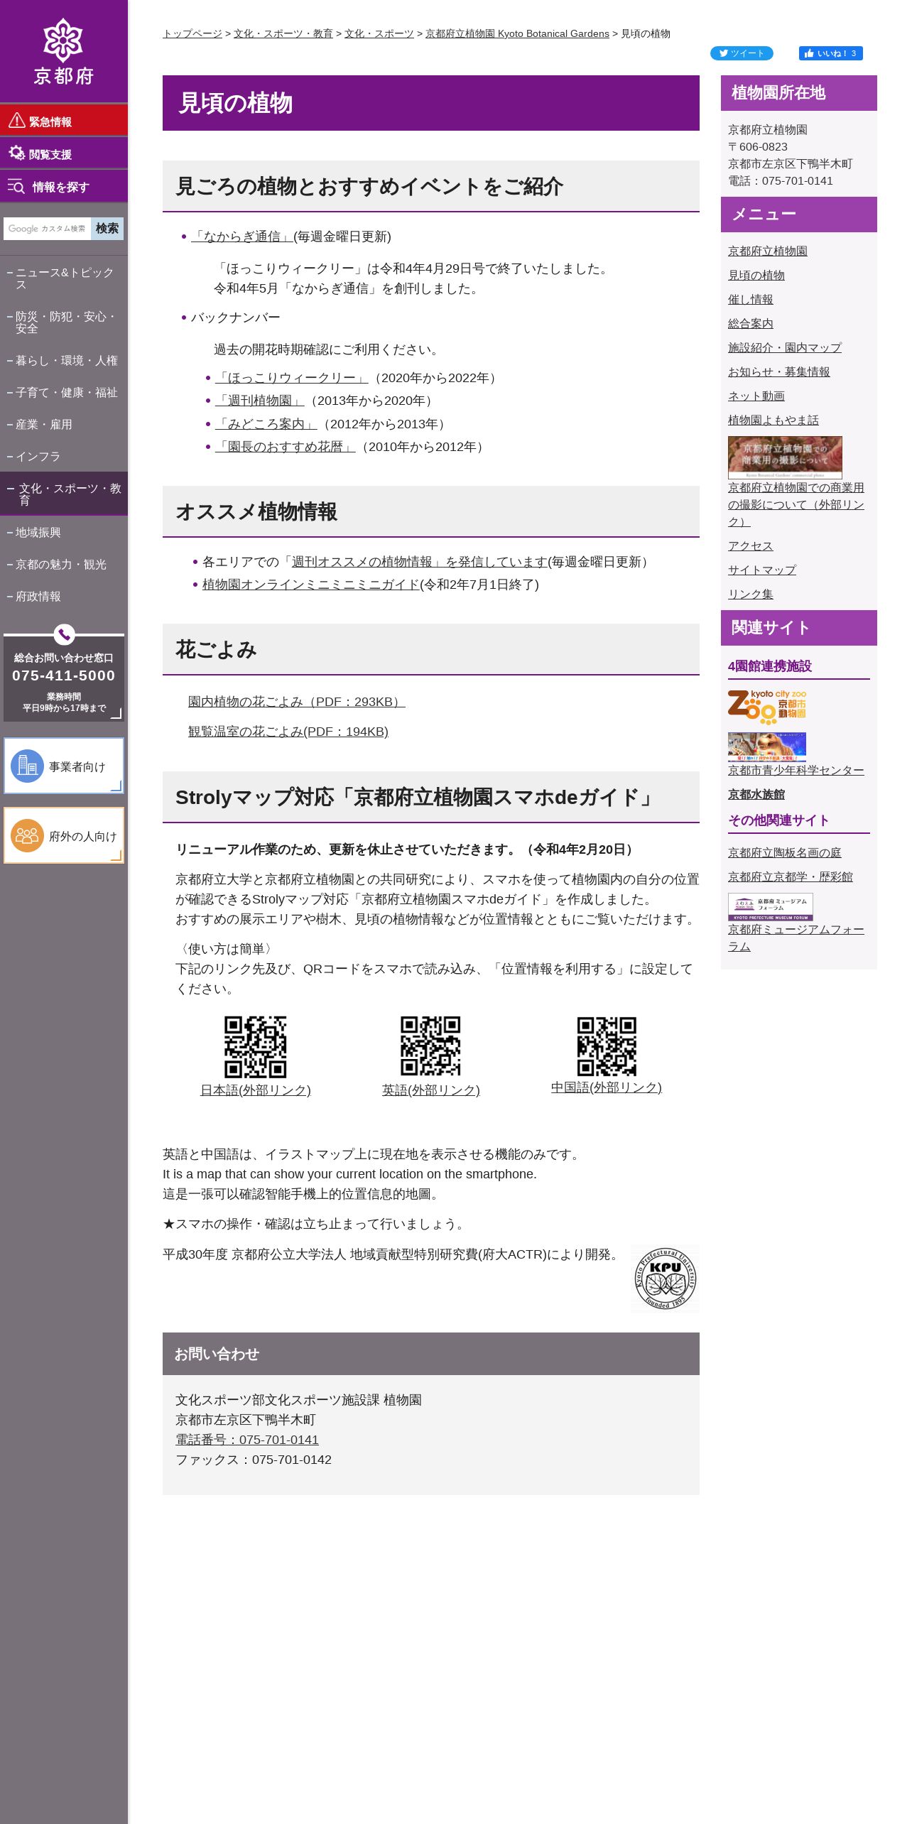Image resolution: width=912 pixels, height=1824 pixels.
Task: Open the 情報を探す search info button
Action: click(x=64, y=186)
